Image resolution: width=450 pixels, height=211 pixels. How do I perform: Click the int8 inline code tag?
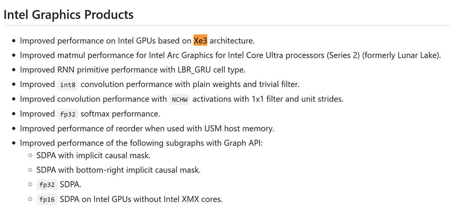tap(68, 85)
